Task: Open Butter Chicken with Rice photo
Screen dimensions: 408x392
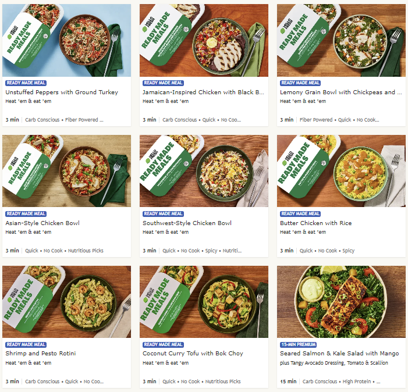Action: 341,171
